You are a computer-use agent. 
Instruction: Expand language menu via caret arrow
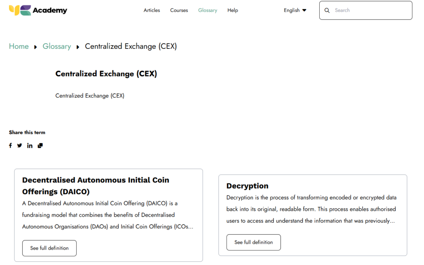(304, 10)
